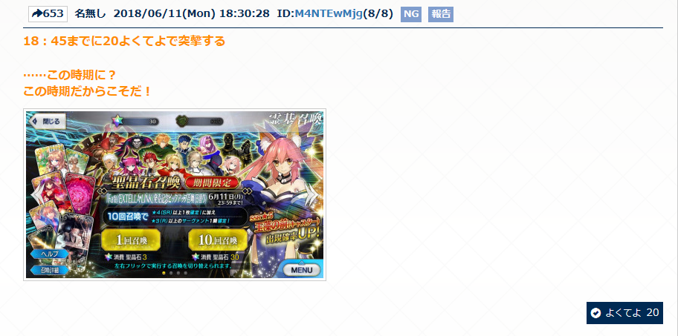
Task: Click the 召喚詳細 details button
Action: click(50, 270)
